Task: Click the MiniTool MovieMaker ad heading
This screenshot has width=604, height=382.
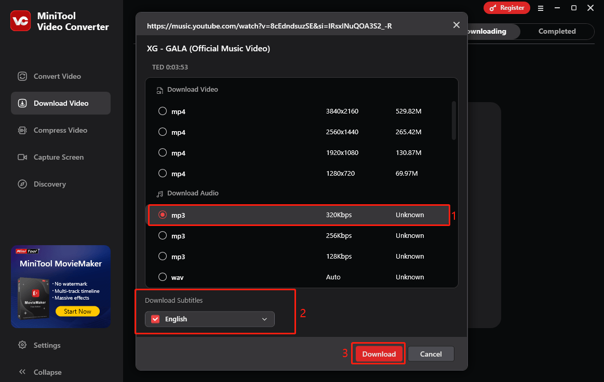Action: [x=60, y=264]
